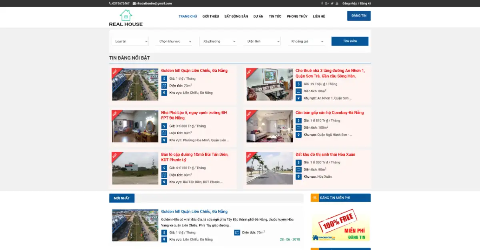Click the location pin on Hòa Xuân listing
Viewport: 480px width, 250px height.
pyautogui.click(x=298, y=176)
